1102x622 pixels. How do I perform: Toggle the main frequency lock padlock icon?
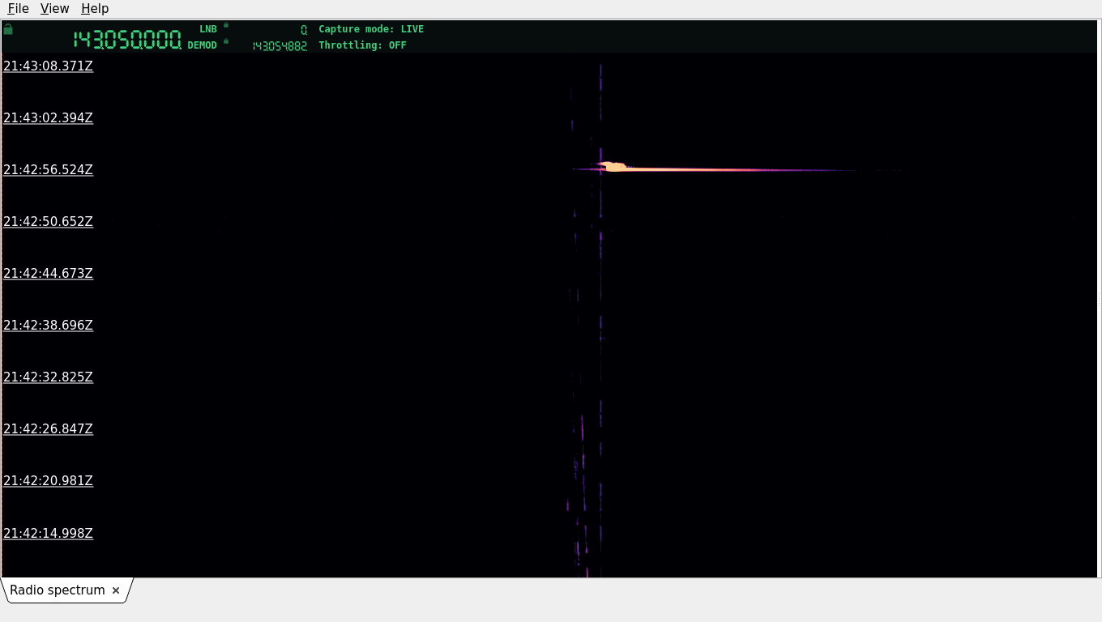(x=8, y=29)
